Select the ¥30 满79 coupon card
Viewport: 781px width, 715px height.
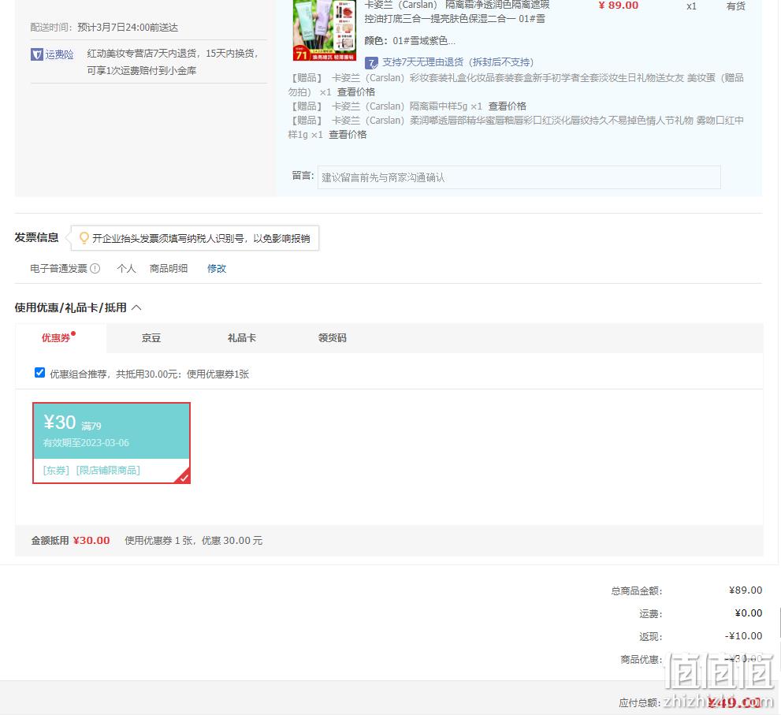tap(112, 443)
